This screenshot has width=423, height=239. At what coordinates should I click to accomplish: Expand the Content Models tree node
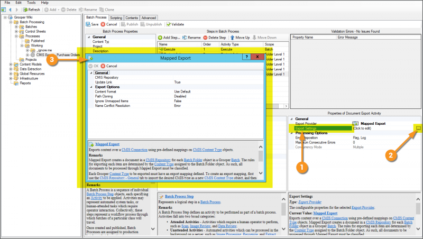pyautogui.click(x=11, y=64)
